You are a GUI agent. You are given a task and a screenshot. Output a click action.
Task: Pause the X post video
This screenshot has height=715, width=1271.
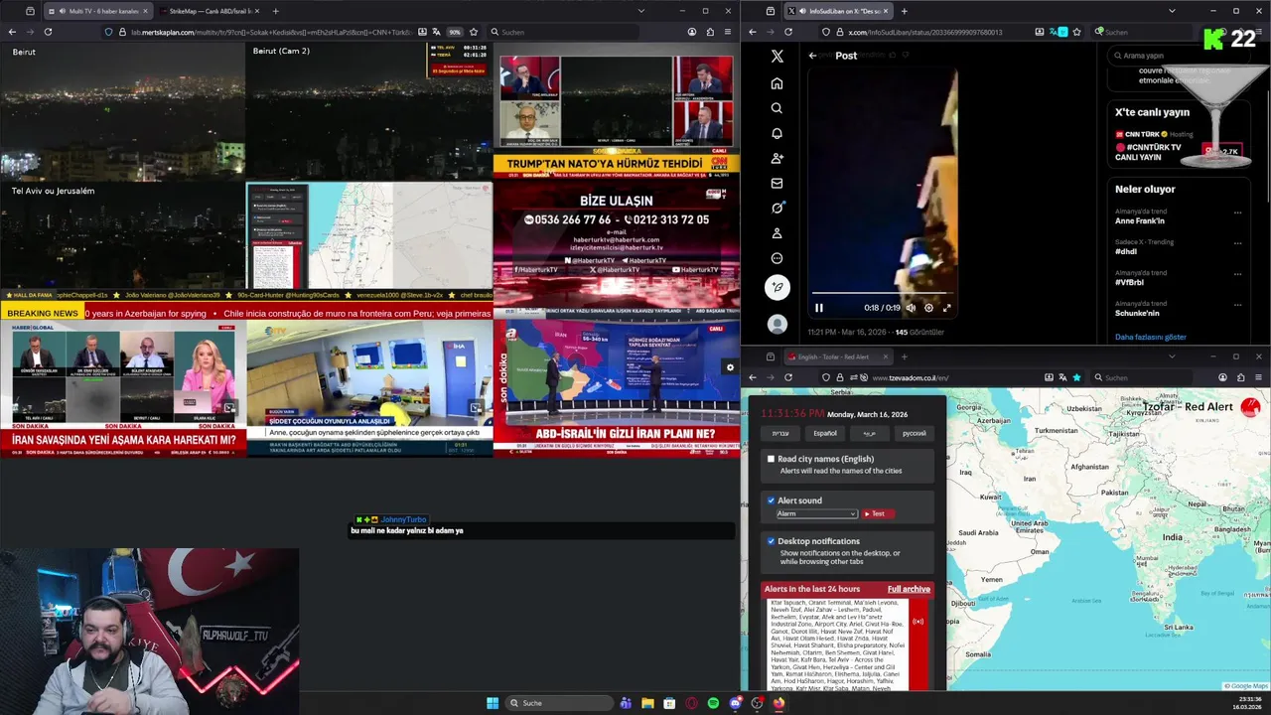[819, 308]
